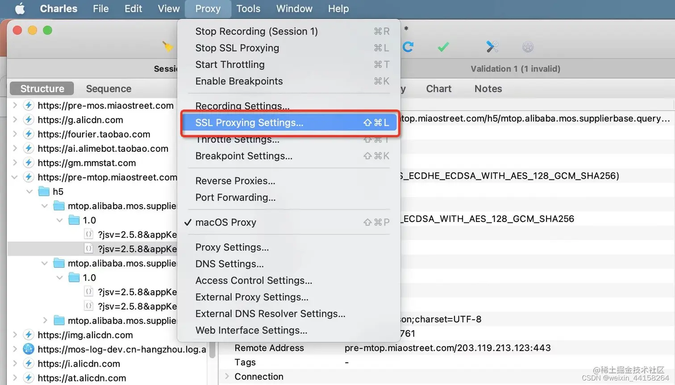Expand the https://g.alicdn.com node
Image resolution: width=675 pixels, height=385 pixels.
point(15,120)
